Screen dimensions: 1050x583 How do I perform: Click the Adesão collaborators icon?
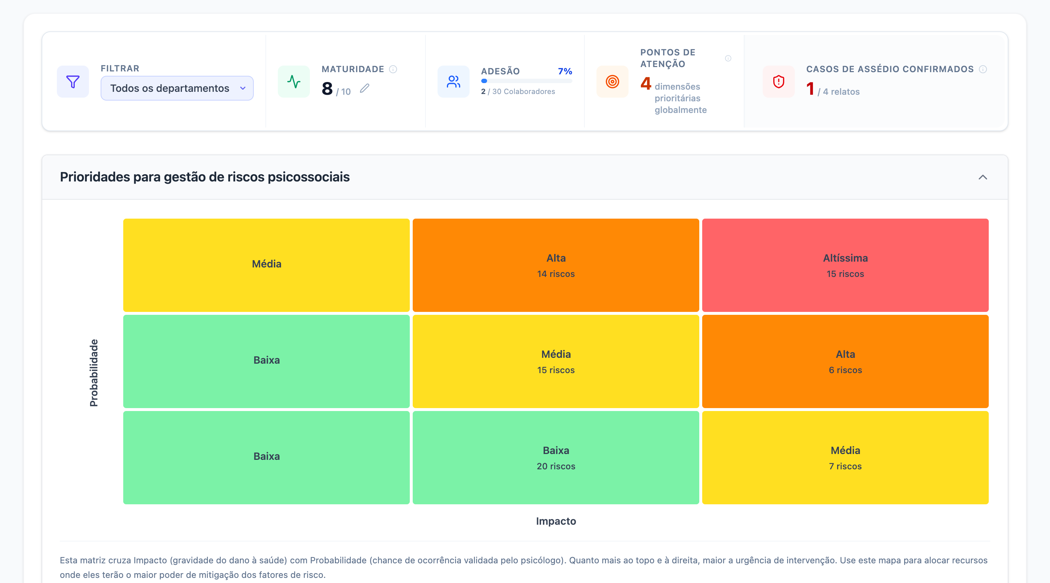(x=453, y=82)
